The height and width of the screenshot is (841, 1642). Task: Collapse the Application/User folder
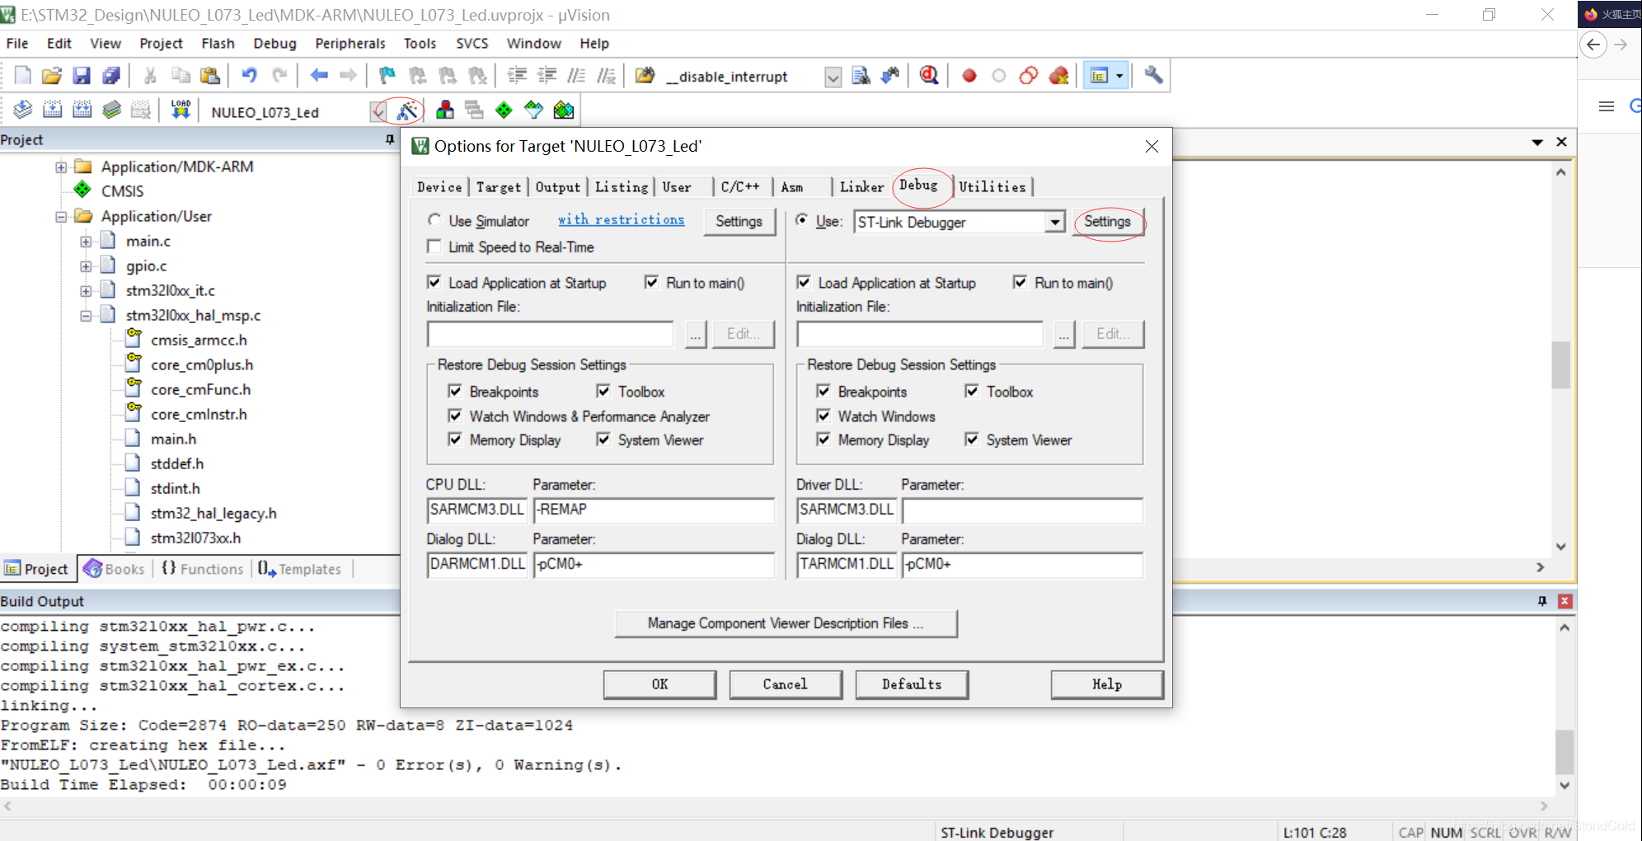click(x=61, y=217)
